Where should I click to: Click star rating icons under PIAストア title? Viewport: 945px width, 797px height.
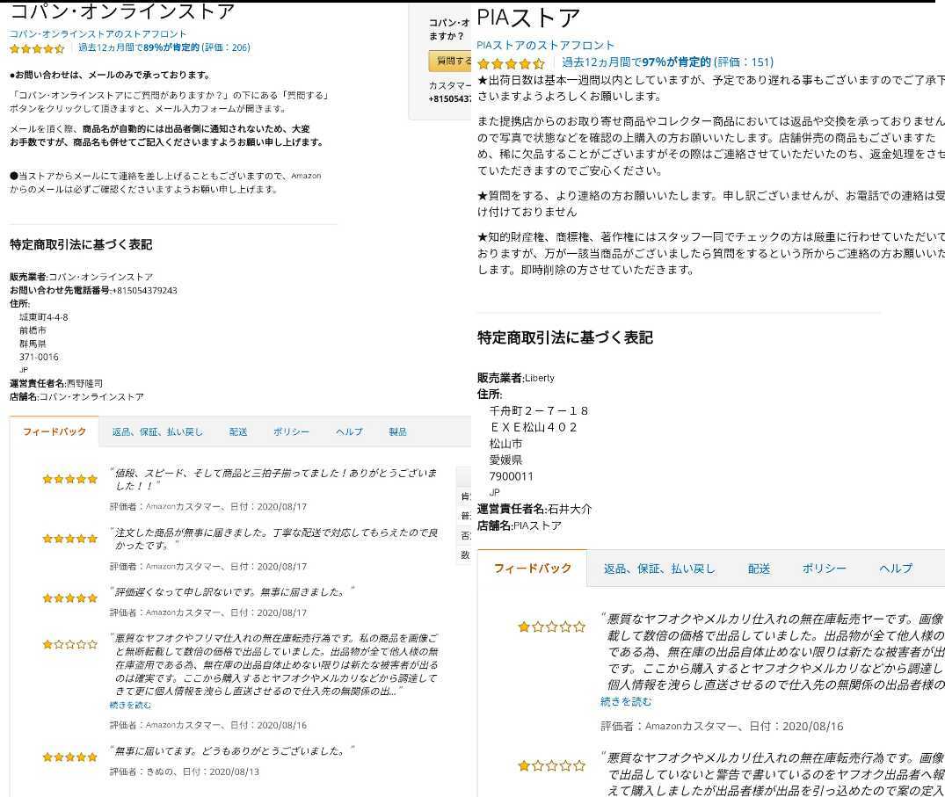tap(511, 63)
